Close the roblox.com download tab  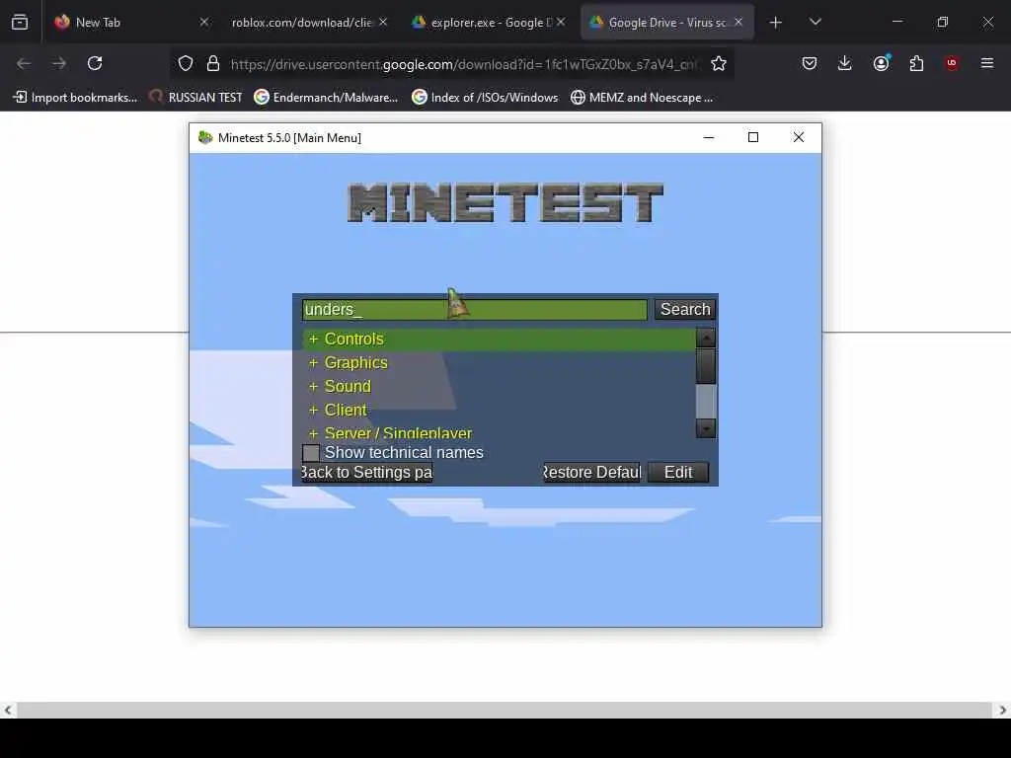pos(383,22)
